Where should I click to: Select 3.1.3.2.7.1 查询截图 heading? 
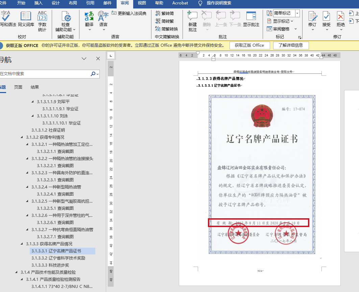(55, 237)
